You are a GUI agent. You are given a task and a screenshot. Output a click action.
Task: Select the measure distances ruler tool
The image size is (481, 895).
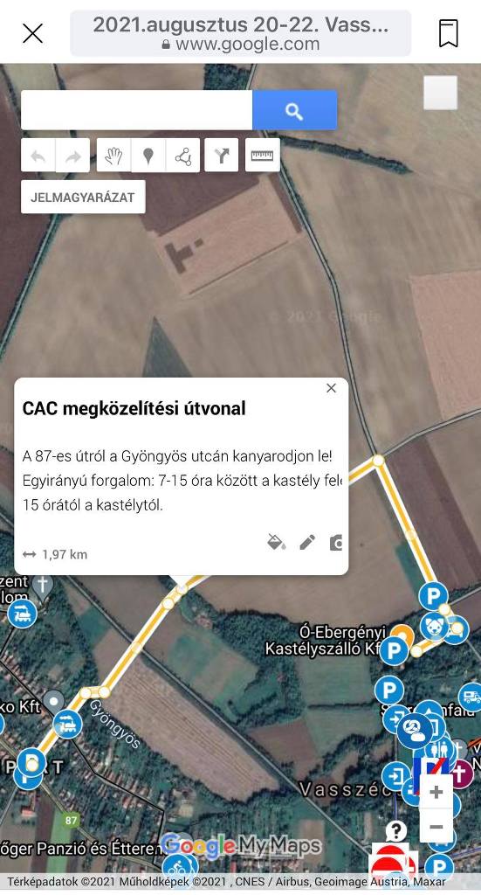click(262, 156)
